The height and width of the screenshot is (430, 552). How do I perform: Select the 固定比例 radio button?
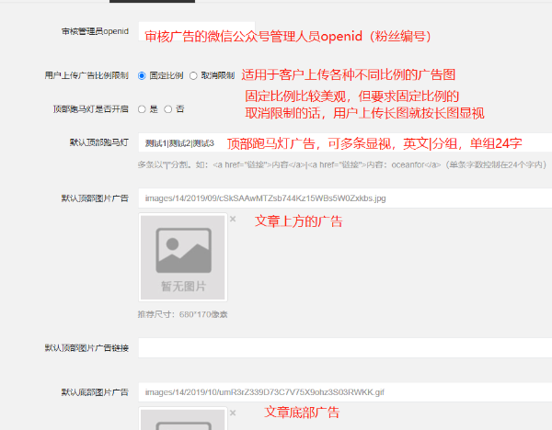(x=142, y=75)
